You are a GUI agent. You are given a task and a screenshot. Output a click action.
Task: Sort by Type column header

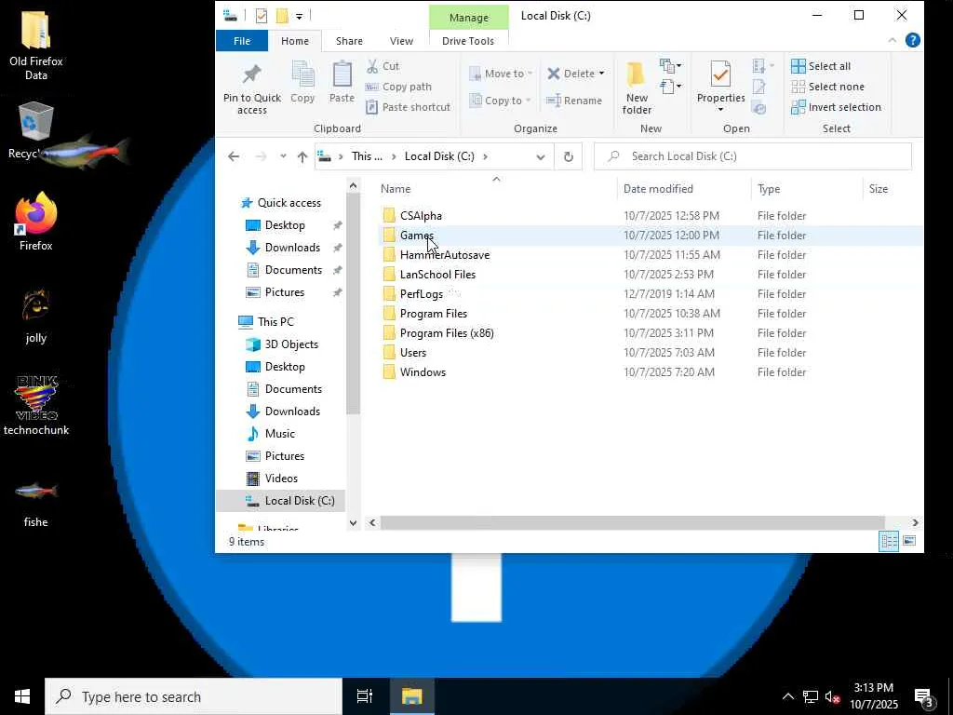pos(807,188)
